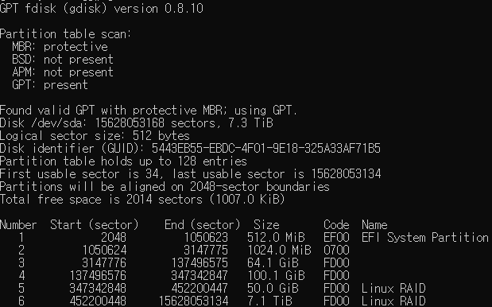Click the Code column header
Image resolution: width=492 pixels, height=307 pixels.
pyautogui.click(x=336, y=225)
